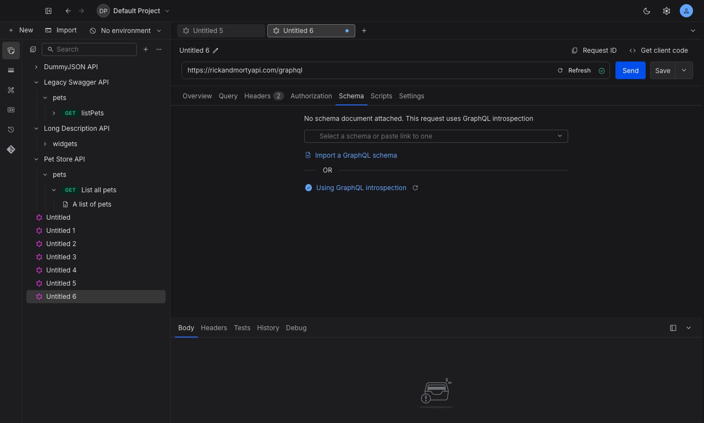Expand DummyJSON API collection
Image resolution: width=704 pixels, height=423 pixels.
(36, 67)
